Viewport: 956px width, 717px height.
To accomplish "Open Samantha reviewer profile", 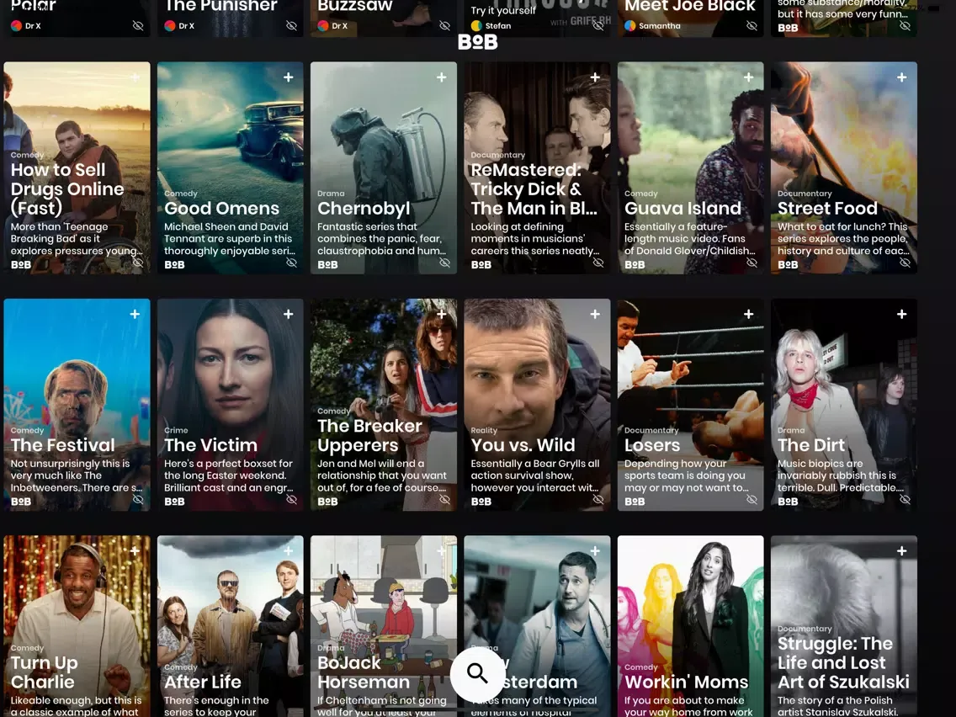I will click(652, 25).
